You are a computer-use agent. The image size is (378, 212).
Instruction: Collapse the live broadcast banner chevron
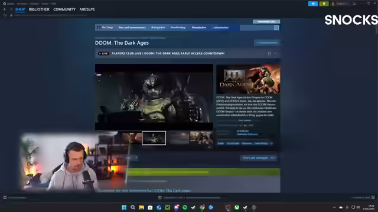[x=275, y=54]
